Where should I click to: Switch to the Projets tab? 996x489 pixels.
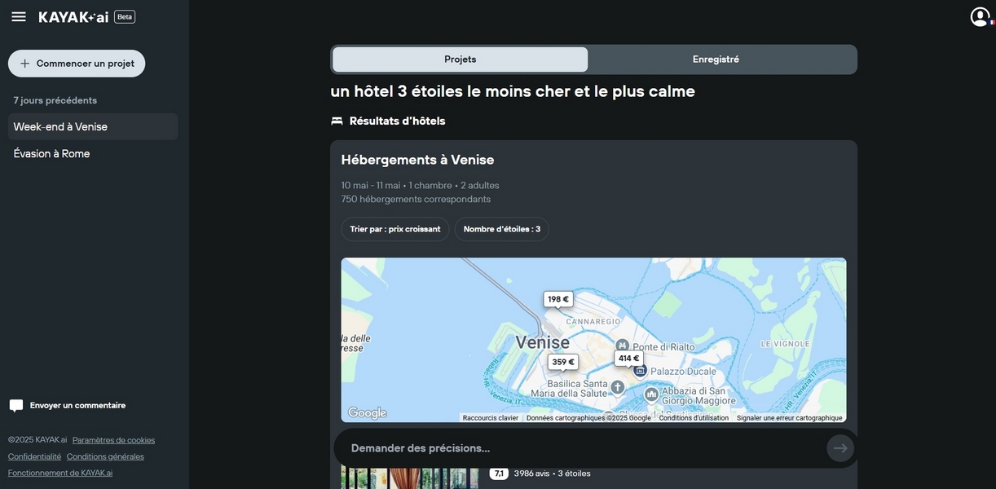click(460, 59)
